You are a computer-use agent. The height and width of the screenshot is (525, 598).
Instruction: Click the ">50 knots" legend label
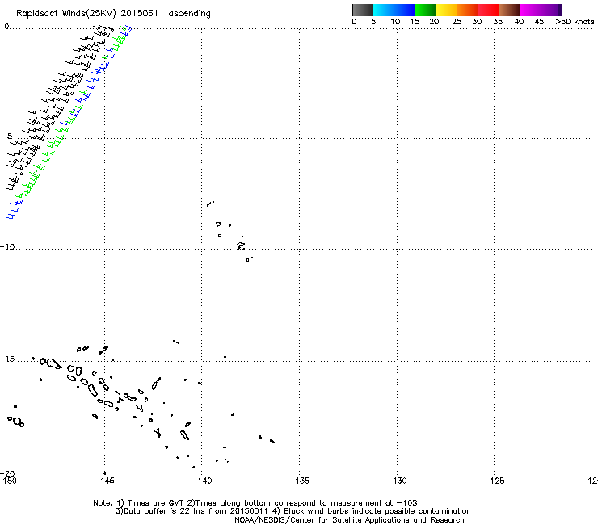(x=575, y=22)
